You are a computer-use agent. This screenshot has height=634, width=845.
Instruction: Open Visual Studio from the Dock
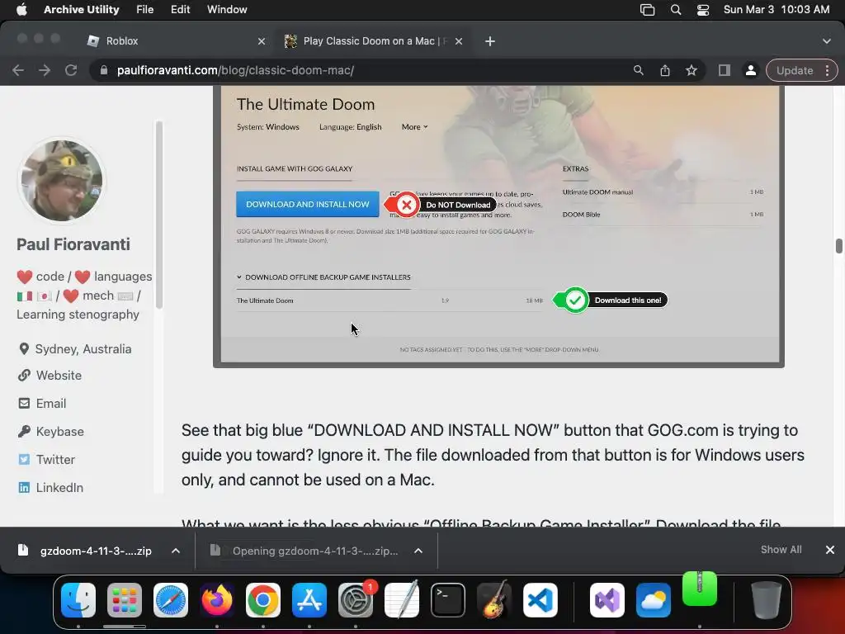click(607, 600)
